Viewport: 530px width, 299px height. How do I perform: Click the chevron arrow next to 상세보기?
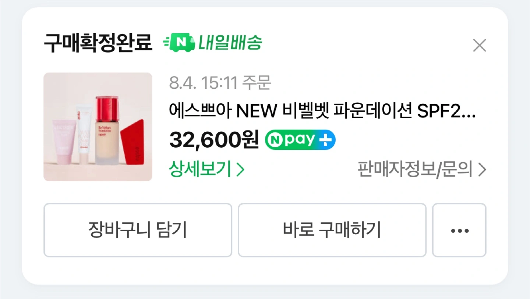point(240,170)
